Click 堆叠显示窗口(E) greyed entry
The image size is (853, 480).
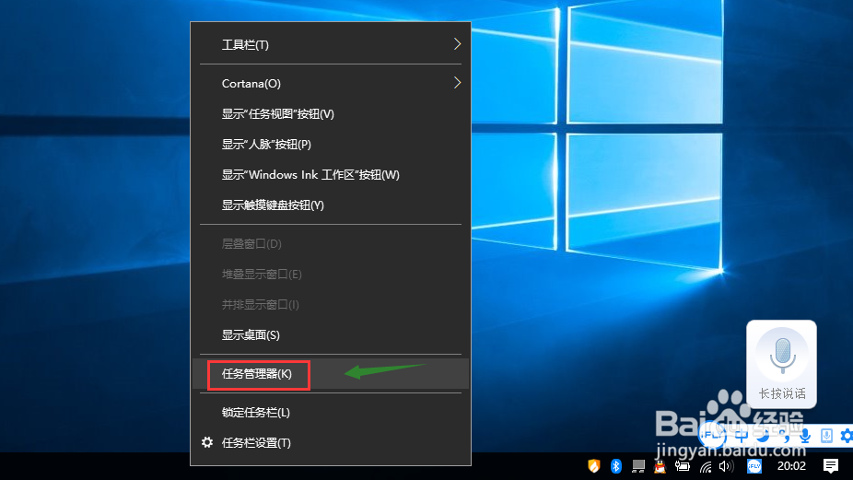[x=330, y=275]
